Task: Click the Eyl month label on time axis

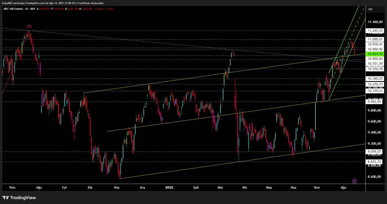Action: [x=64, y=187]
